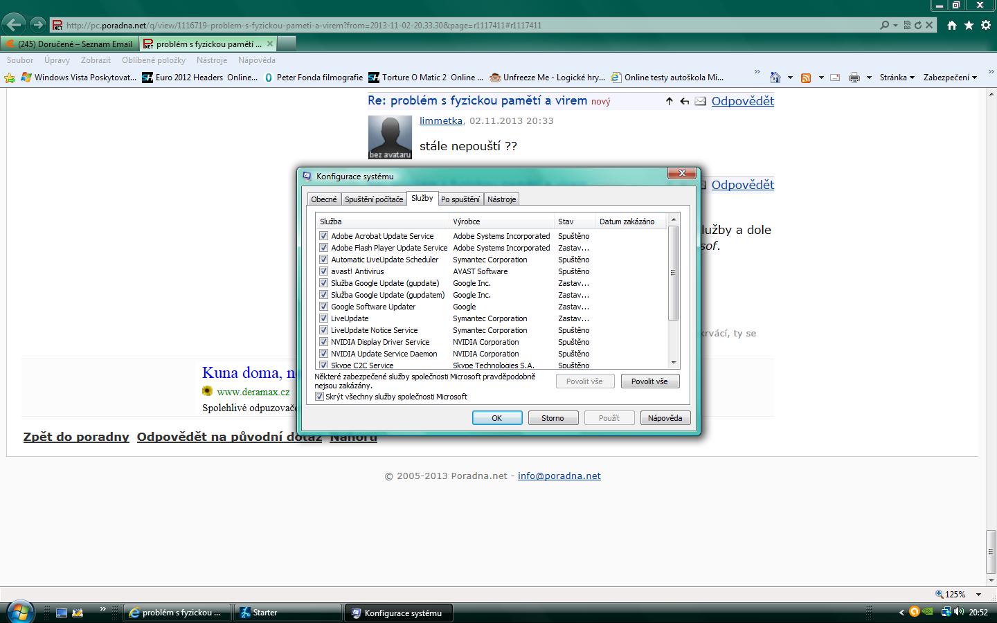Click the Home icon in the command bar
The image size is (997, 623).
(775, 78)
